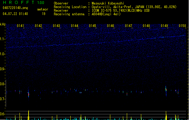
Task: Click the 0150 time marker
Action: 182,26
